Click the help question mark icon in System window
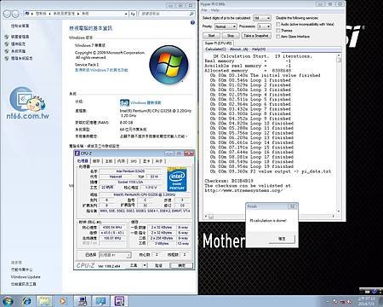 click(192, 22)
